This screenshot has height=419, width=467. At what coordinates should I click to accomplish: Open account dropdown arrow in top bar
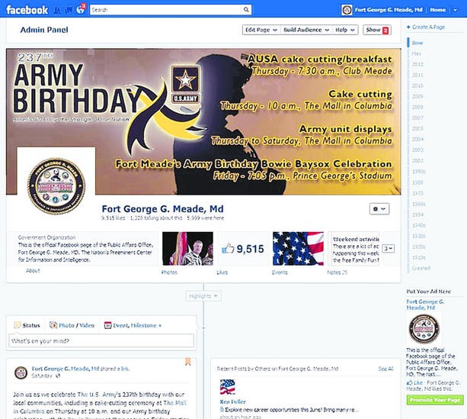pos(455,10)
